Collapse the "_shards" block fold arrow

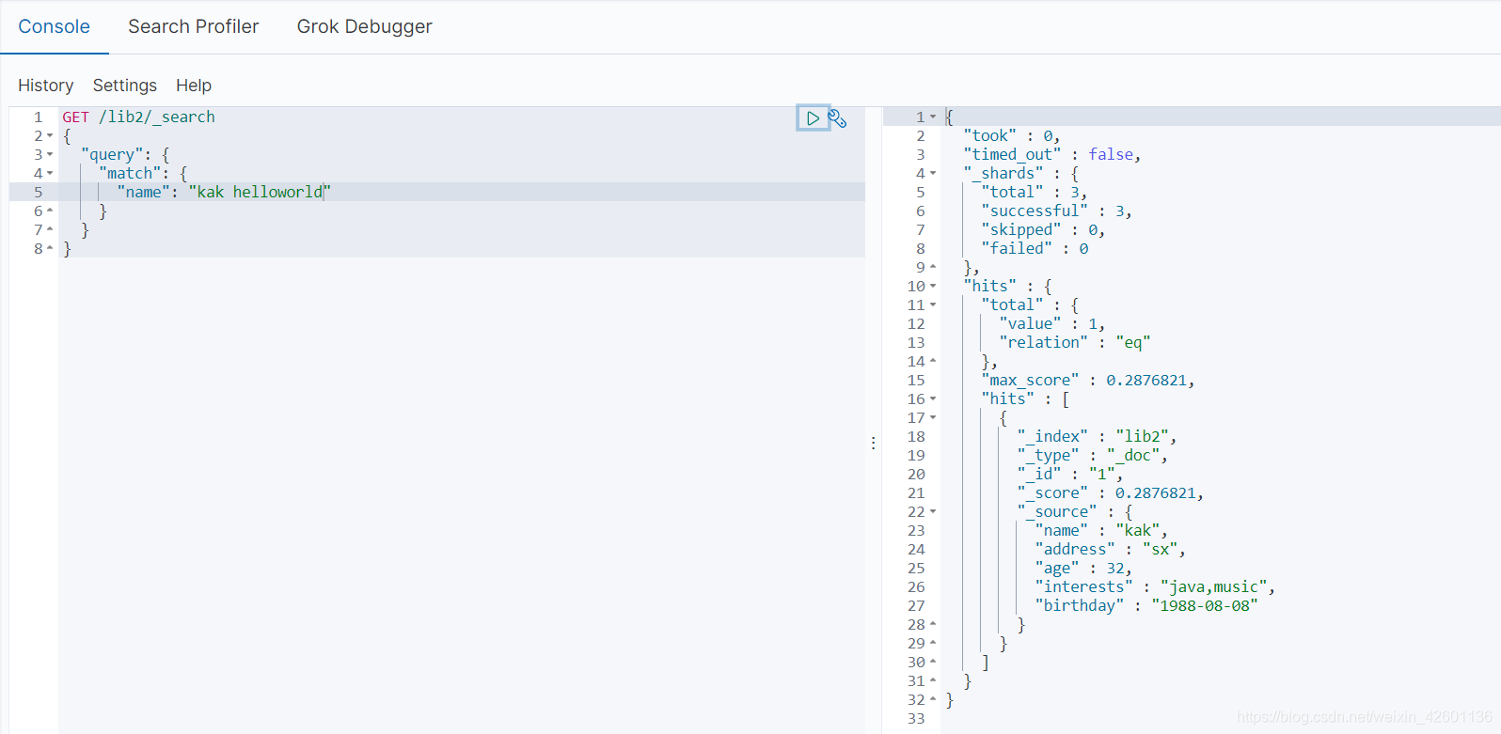pos(933,174)
